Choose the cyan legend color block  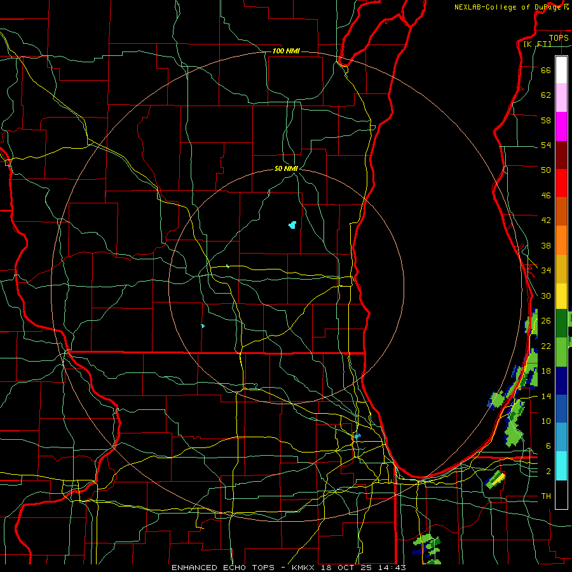pyautogui.click(x=561, y=466)
